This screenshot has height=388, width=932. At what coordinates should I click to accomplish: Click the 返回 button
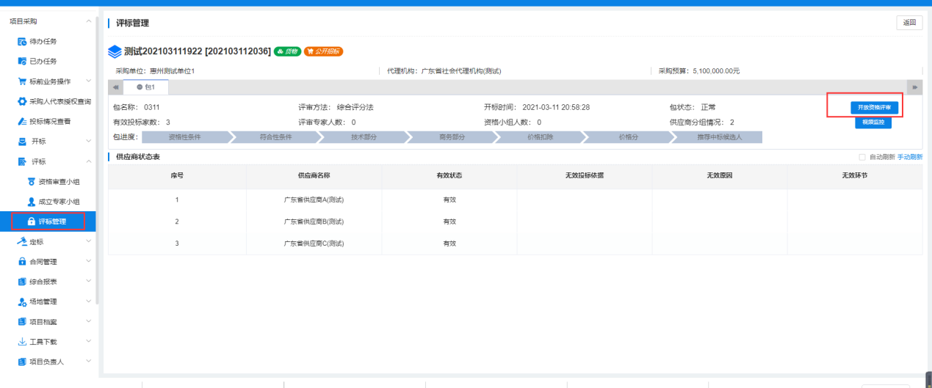click(909, 23)
